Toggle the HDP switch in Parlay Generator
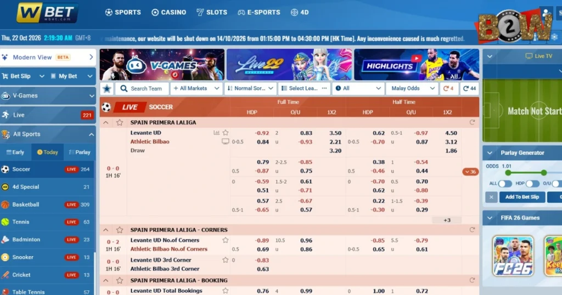 pyautogui.click(x=532, y=184)
